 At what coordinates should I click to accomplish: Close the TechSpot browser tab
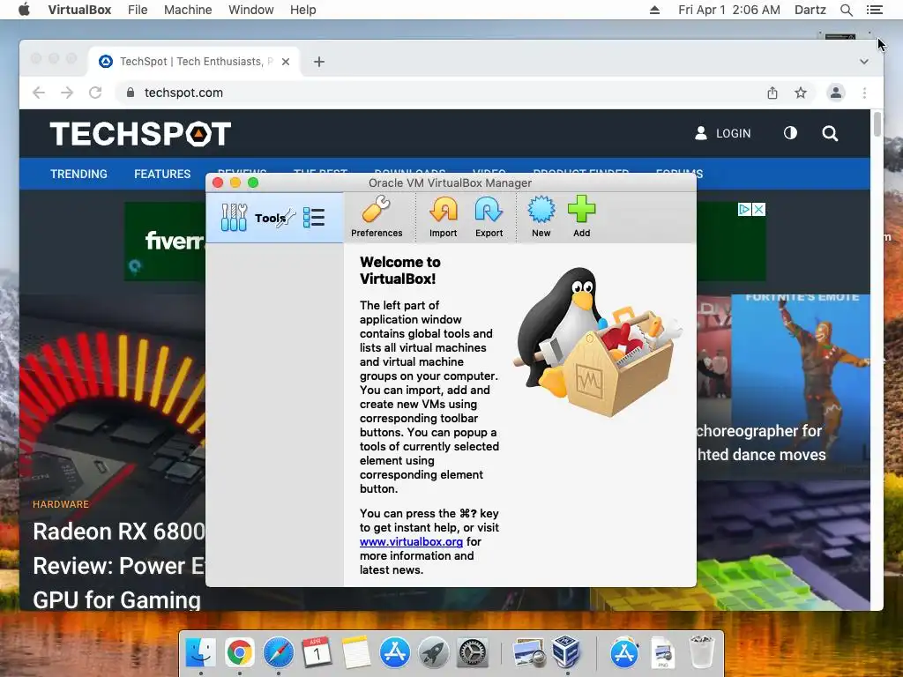pyautogui.click(x=286, y=62)
